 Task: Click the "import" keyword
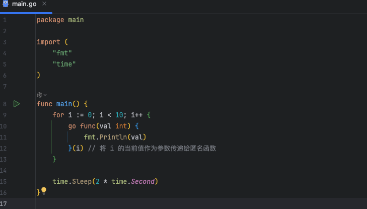point(48,42)
